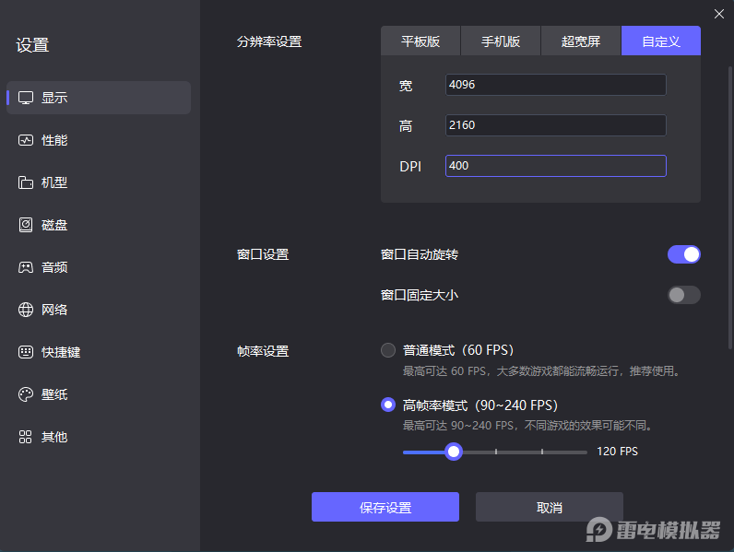Click the disk icon beside 磁盘
The image size is (734, 552).
click(26, 225)
